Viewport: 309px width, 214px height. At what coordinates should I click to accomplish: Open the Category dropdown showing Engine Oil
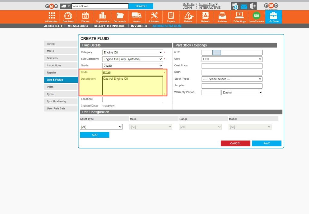tap(132, 53)
